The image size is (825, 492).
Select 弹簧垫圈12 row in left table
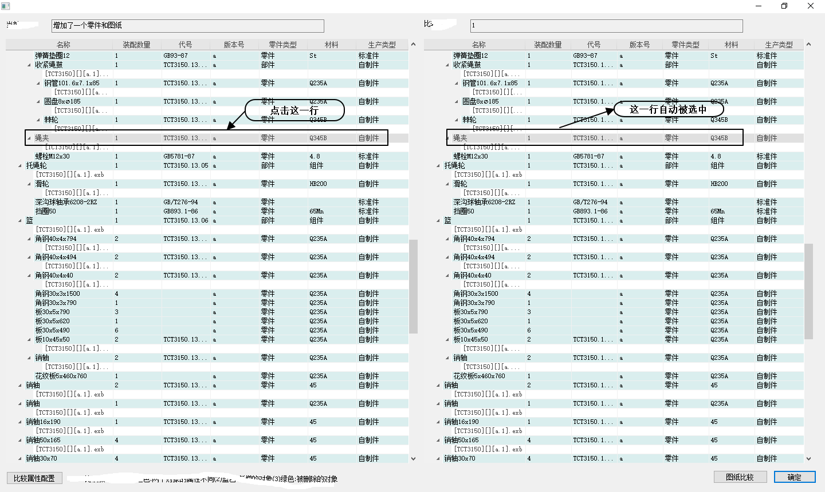pos(207,55)
